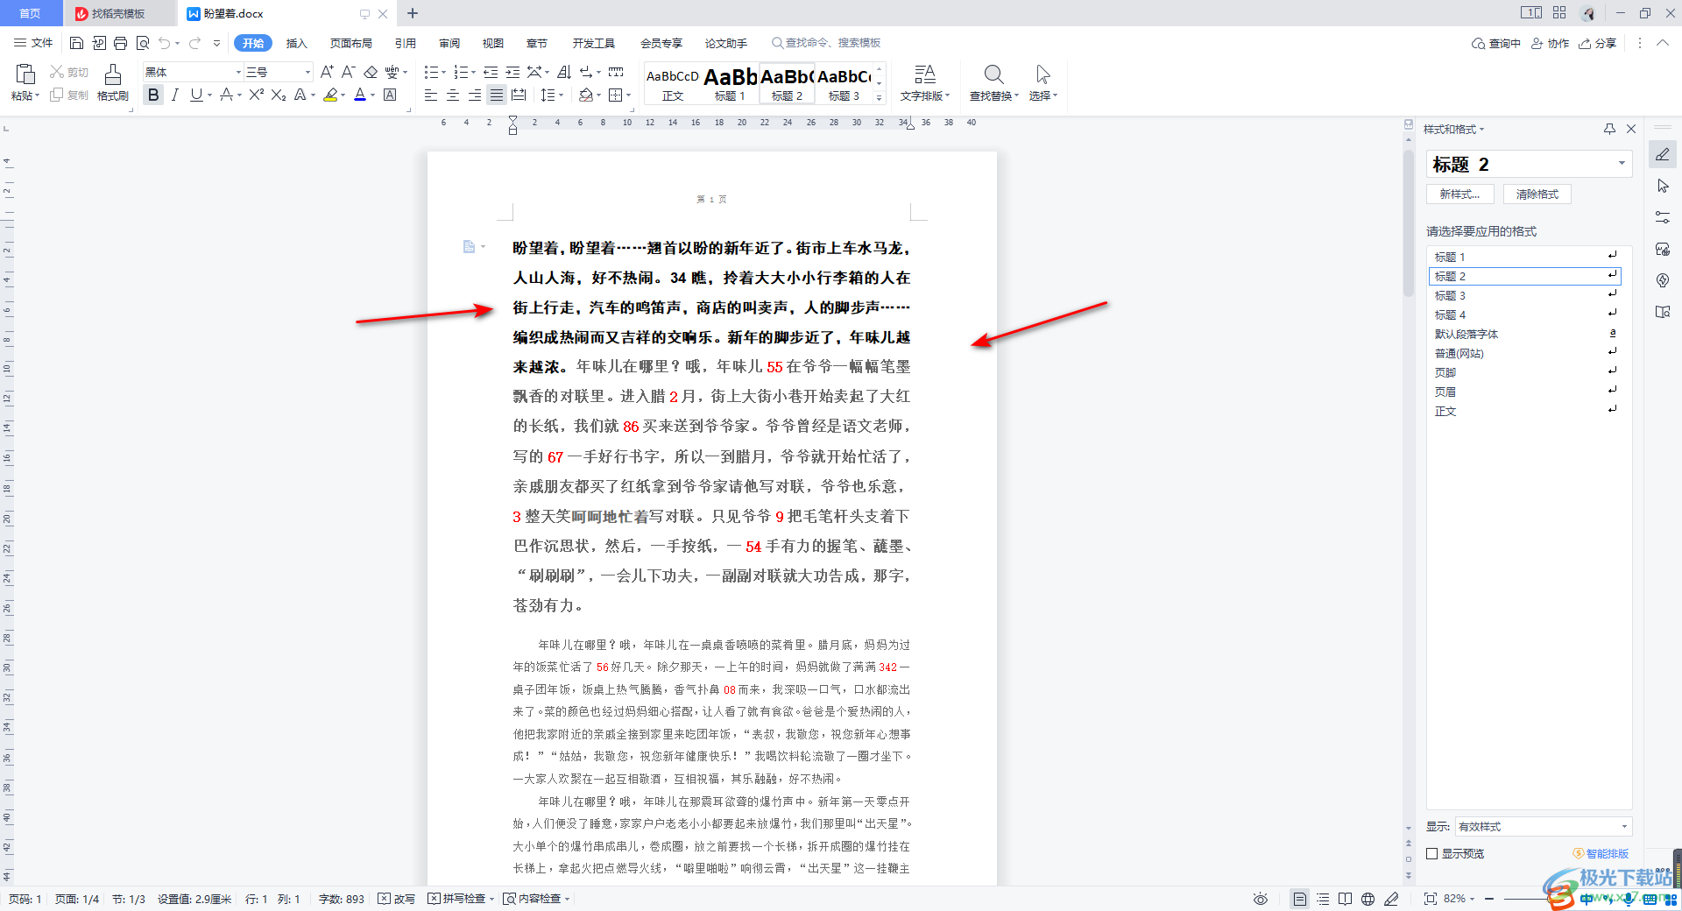The image size is (1682, 911).
Task: Open the 页面布局 Page Layout tab
Action: coord(351,43)
